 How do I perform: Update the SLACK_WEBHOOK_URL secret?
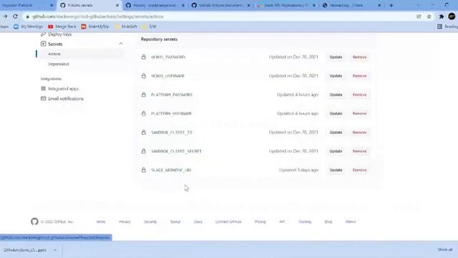pos(336,170)
